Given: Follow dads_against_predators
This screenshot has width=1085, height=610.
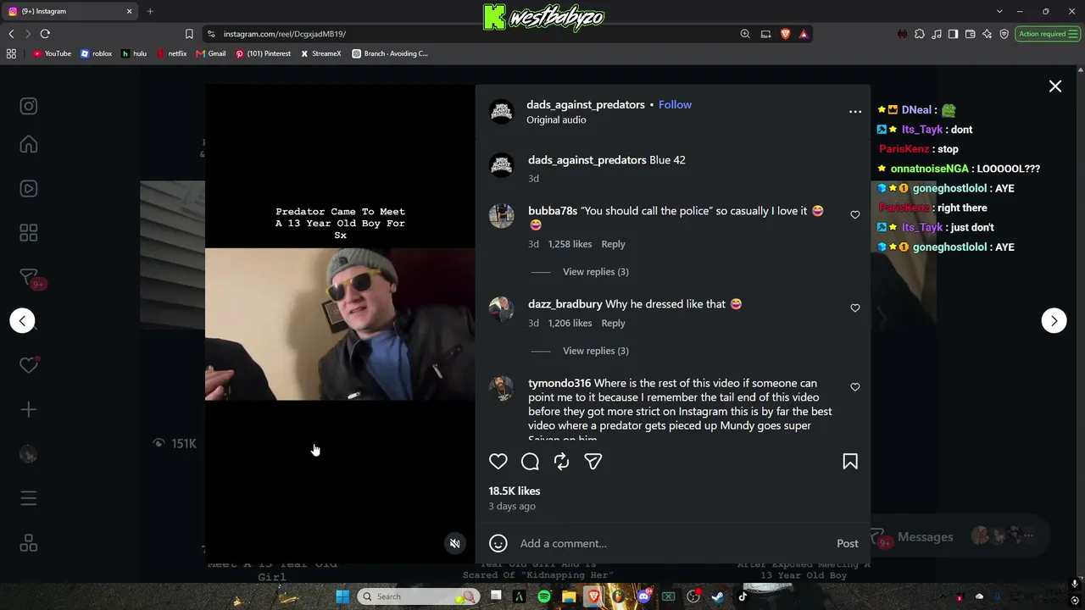Looking at the screenshot, I should (x=675, y=104).
